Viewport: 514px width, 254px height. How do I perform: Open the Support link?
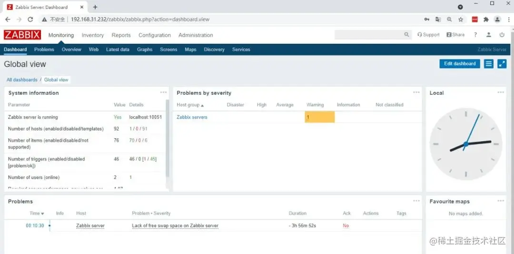click(x=428, y=35)
